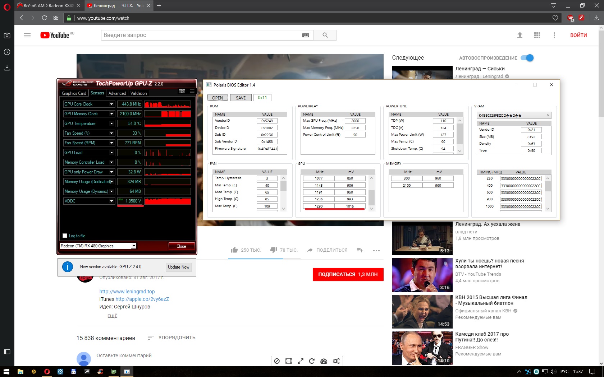Switch to GPU-Z Graphics Card tab
The height and width of the screenshot is (377, 604).
click(x=74, y=93)
